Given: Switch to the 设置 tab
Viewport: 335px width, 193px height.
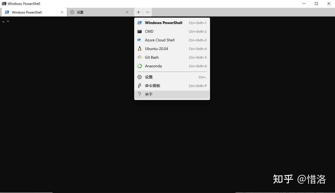Looking at the screenshot, I should tap(80, 12).
